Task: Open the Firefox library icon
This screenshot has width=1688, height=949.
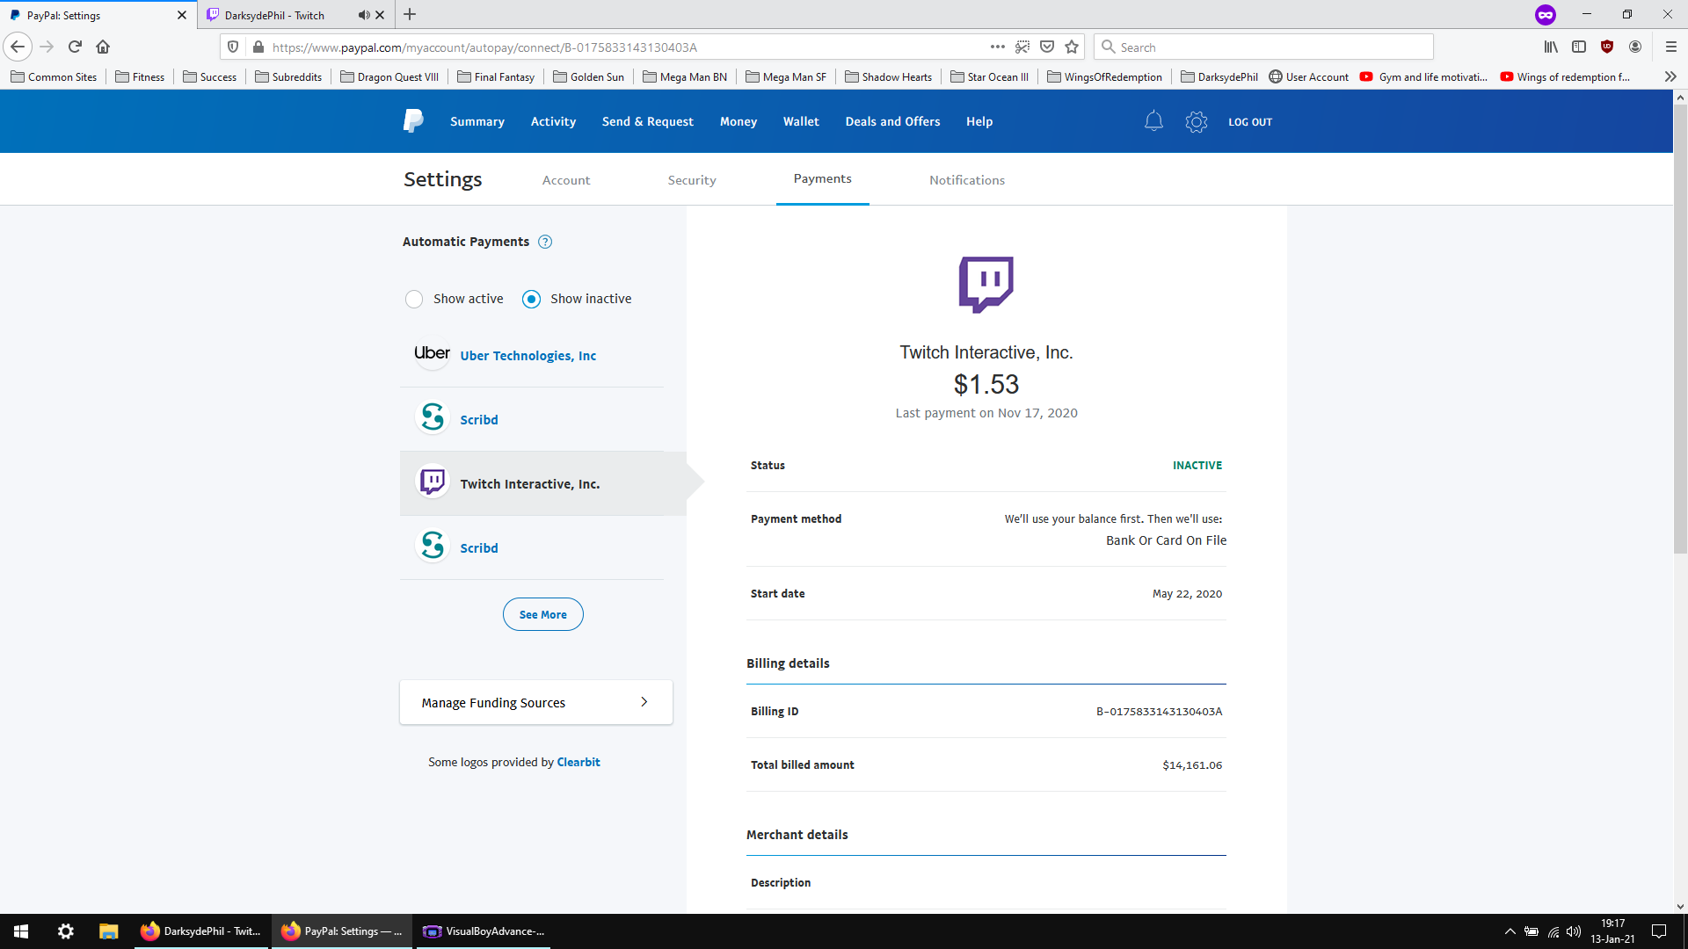Action: pos(1551,47)
